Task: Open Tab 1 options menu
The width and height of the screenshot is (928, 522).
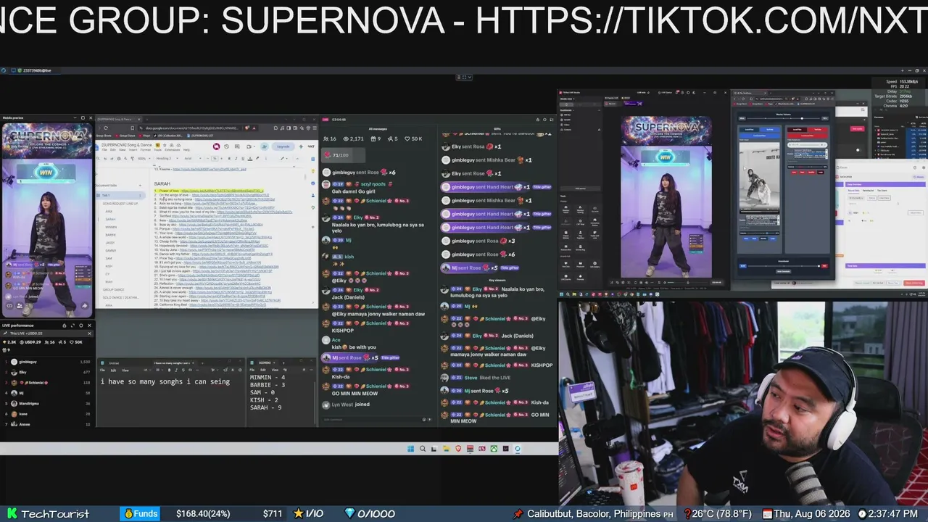Action: click(x=140, y=196)
